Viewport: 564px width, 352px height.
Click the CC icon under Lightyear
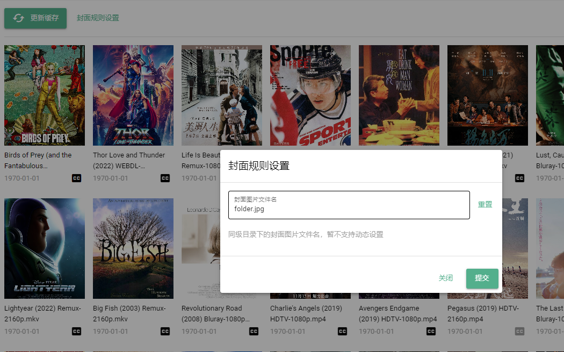[x=77, y=331]
